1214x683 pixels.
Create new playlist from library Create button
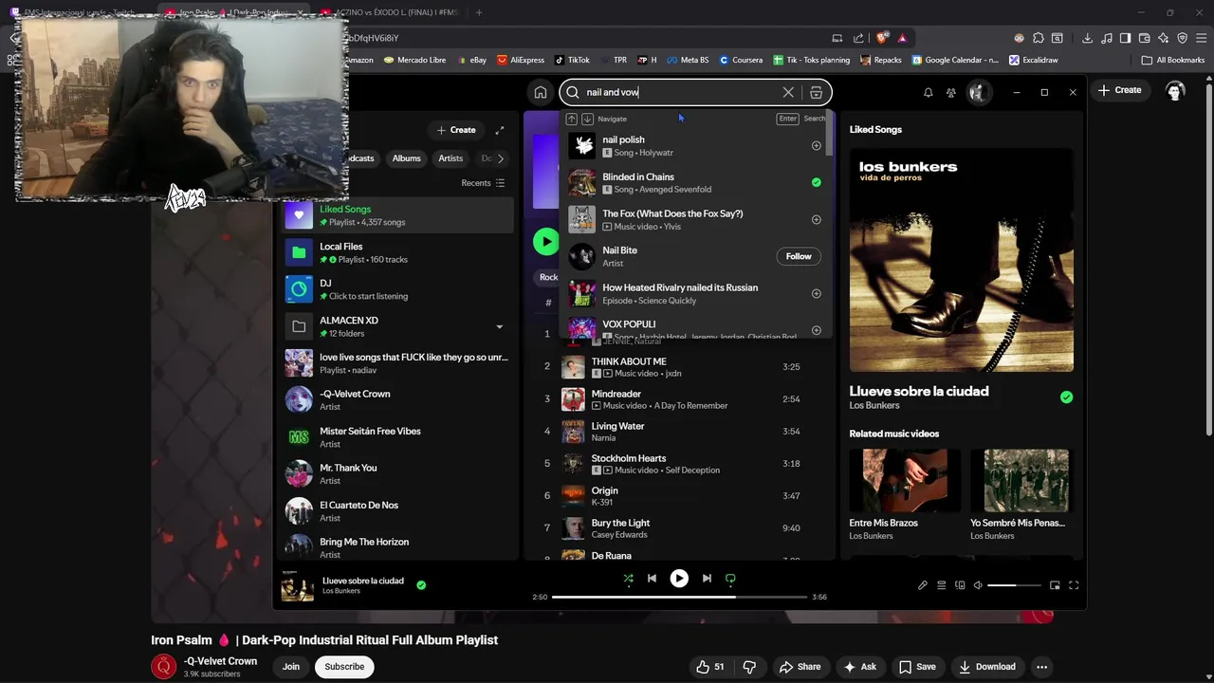(456, 130)
